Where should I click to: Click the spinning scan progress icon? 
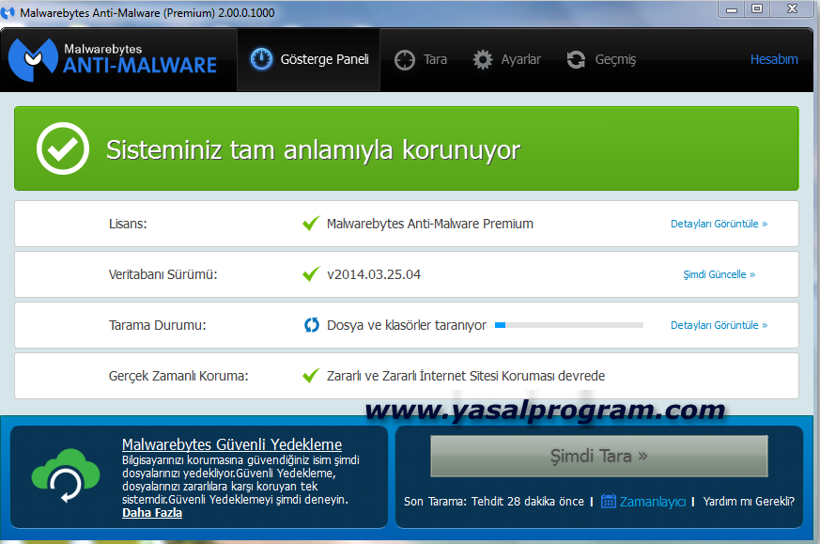coord(311,325)
